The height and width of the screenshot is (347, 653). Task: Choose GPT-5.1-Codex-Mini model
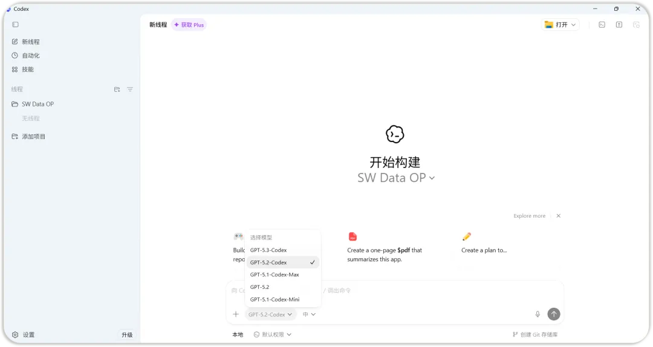point(283,299)
